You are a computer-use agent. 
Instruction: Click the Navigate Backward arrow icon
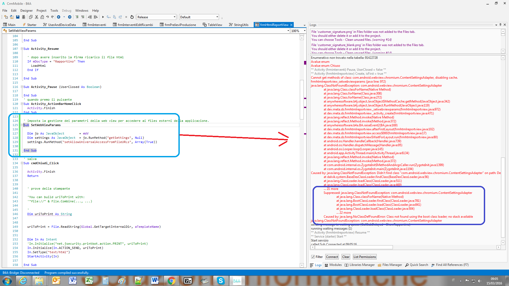pos(59,17)
